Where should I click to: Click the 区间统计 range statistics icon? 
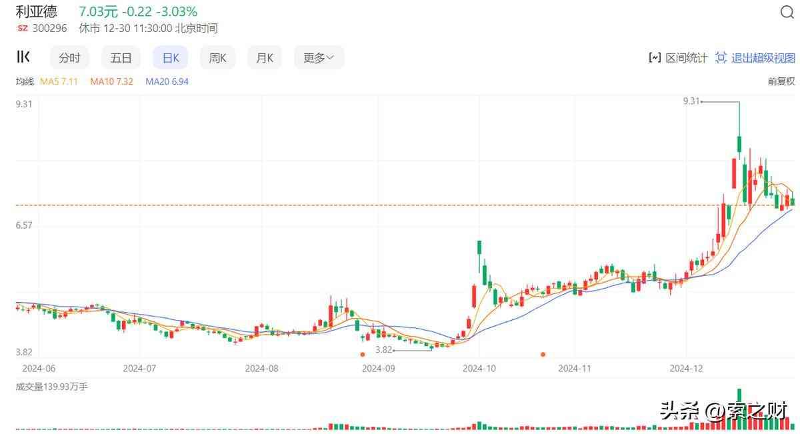point(654,58)
